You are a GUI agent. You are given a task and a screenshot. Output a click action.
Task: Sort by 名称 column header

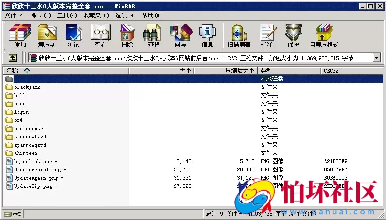point(66,71)
